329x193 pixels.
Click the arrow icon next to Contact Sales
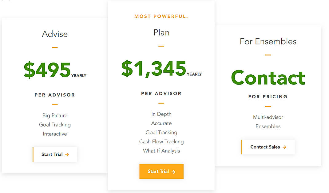[284, 147]
